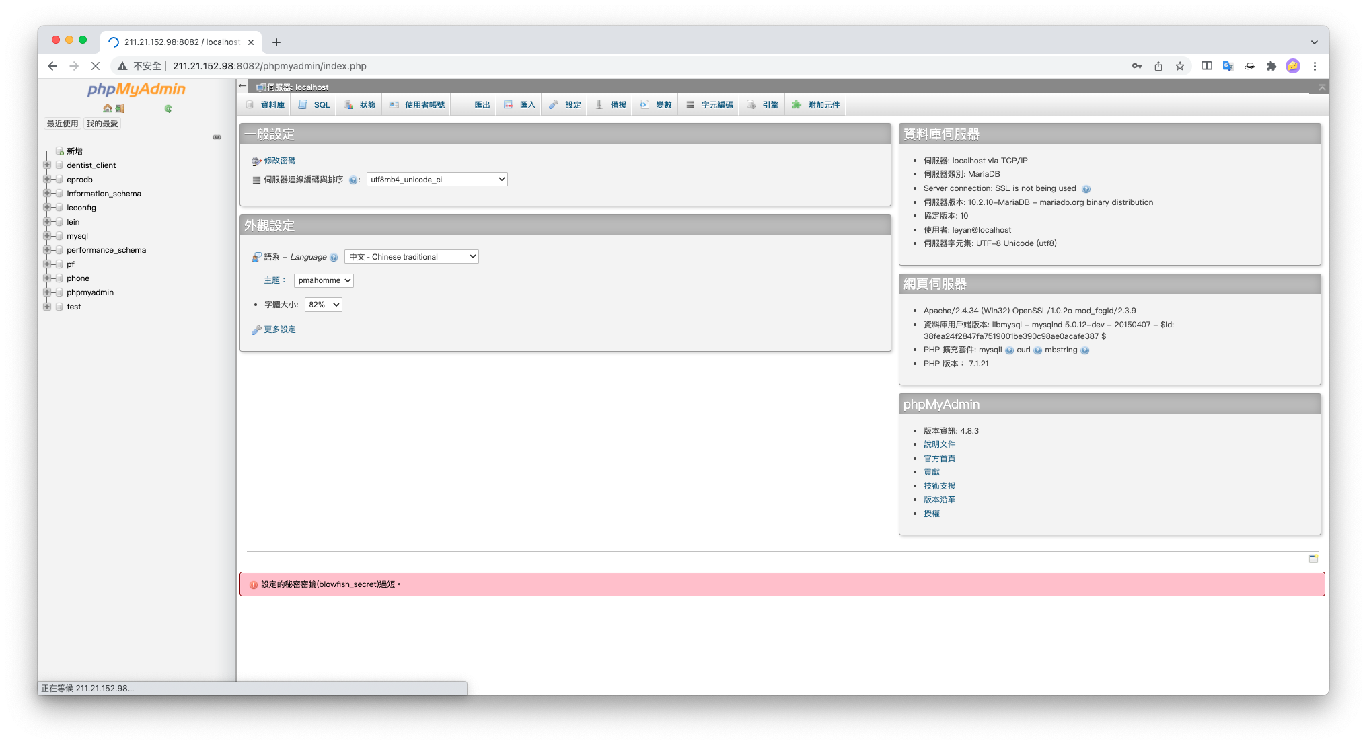This screenshot has height=745, width=1367.
Task: Stop loading the page
Action: pos(95,66)
